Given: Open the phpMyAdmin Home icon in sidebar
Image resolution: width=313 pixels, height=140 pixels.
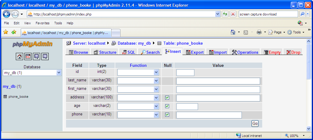Looking at the screenshot, I should click(x=19, y=57).
